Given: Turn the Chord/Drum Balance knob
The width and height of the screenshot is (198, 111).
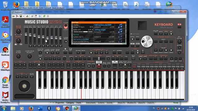Looking at the screenshot, I should click(29, 56).
